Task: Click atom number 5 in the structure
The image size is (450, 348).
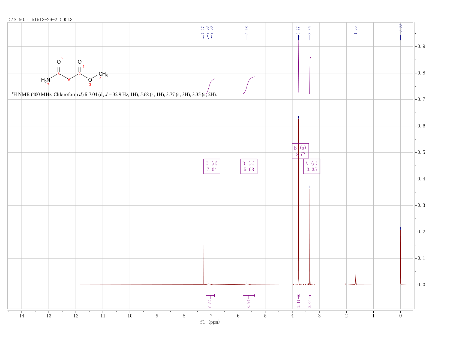Action: click(x=69, y=80)
